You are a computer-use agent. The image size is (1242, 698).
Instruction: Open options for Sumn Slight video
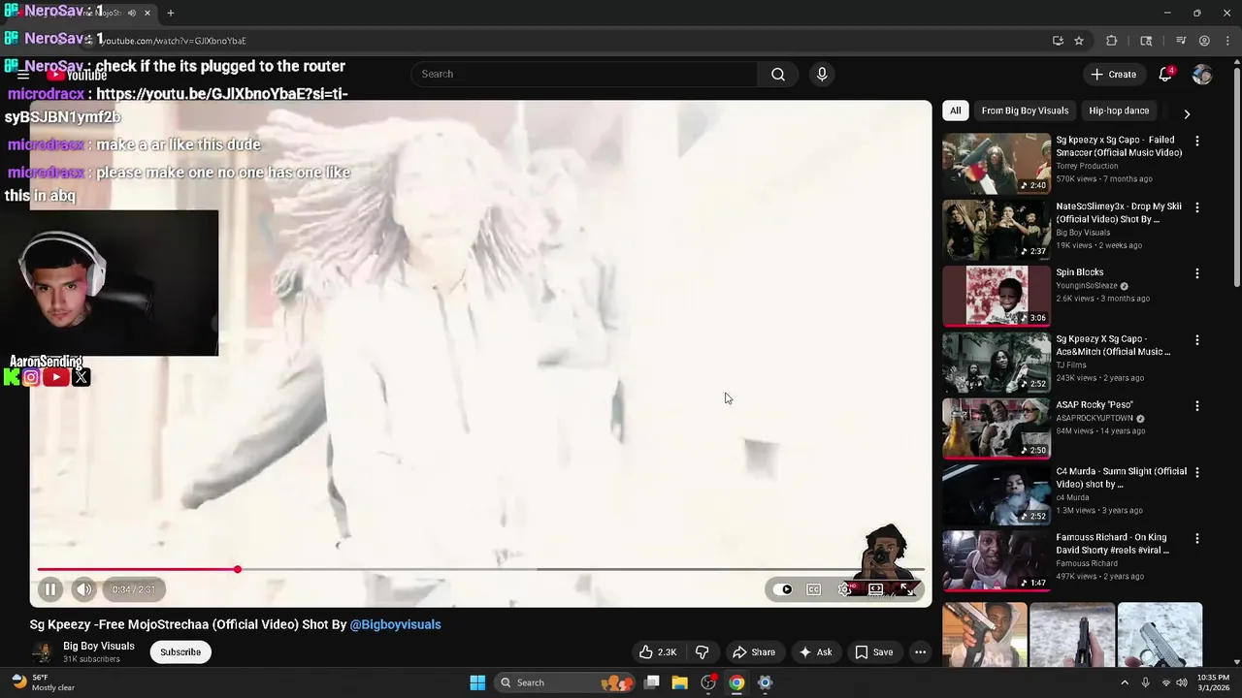coord(1196,472)
